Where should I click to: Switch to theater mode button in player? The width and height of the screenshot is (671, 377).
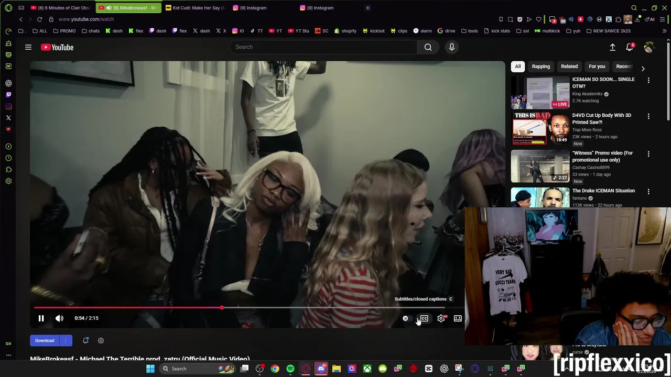point(458,318)
